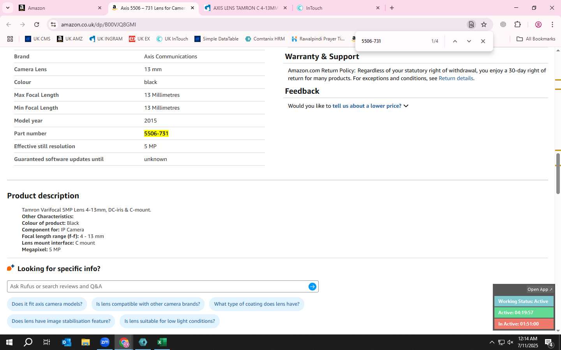Switch to the Amazon tab
The height and width of the screenshot is (350, 561).
pyautogui.click(x=60, y=8)
